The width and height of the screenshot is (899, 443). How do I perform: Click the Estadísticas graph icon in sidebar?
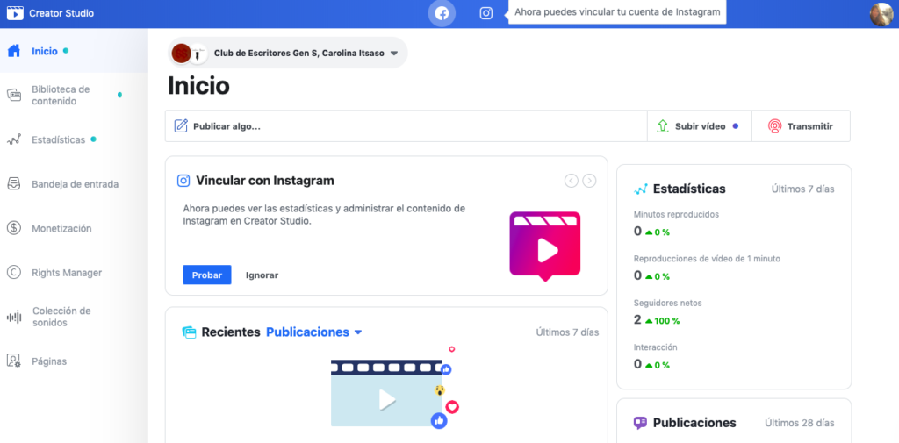[14, 139]
